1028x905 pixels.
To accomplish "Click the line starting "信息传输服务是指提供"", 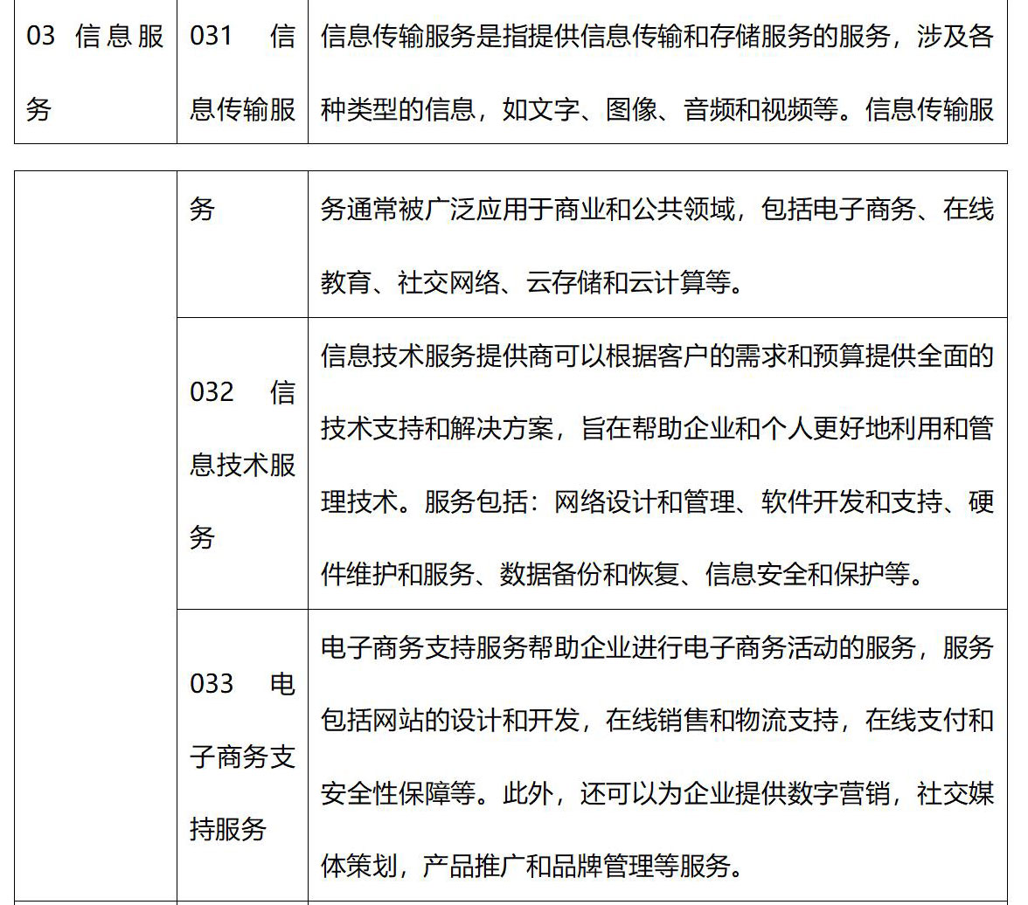I will point(656,38).
